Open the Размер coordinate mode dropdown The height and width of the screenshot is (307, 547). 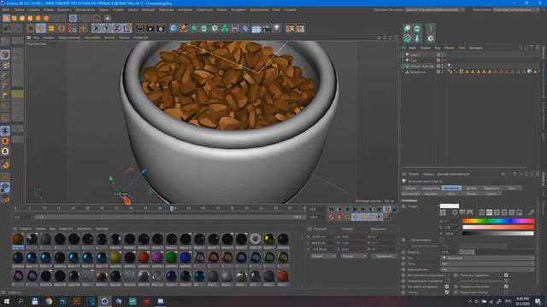pyautogui.click(x=353, y=256)
